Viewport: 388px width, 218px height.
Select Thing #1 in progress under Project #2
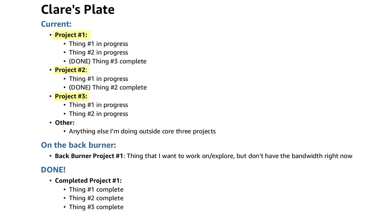[98, 79]
